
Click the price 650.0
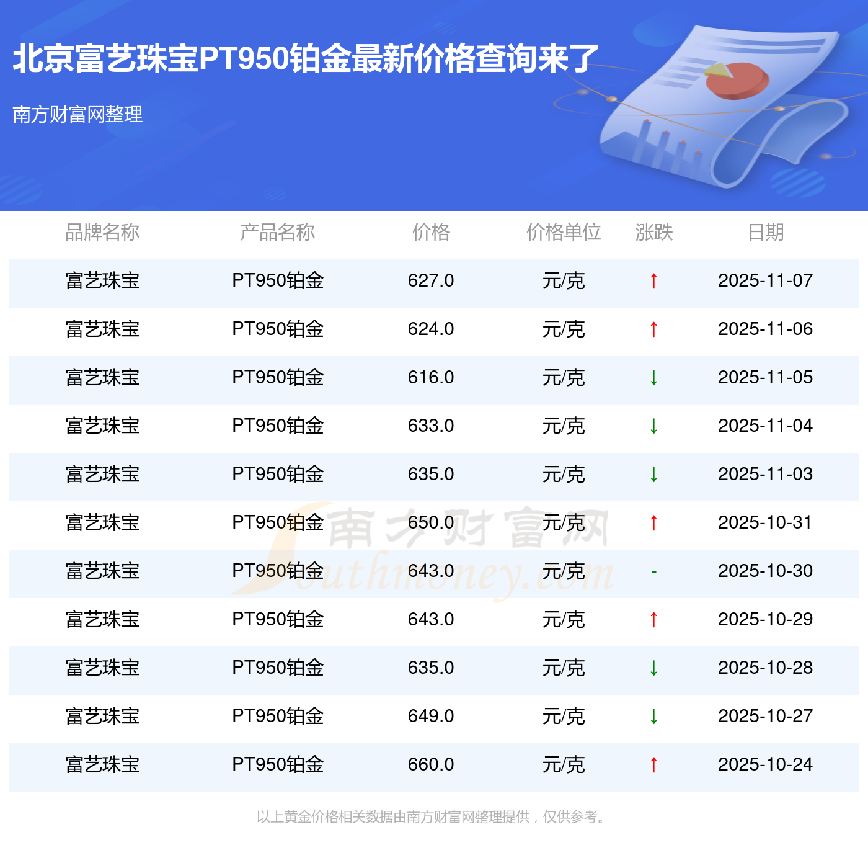[x=431, y=523]
